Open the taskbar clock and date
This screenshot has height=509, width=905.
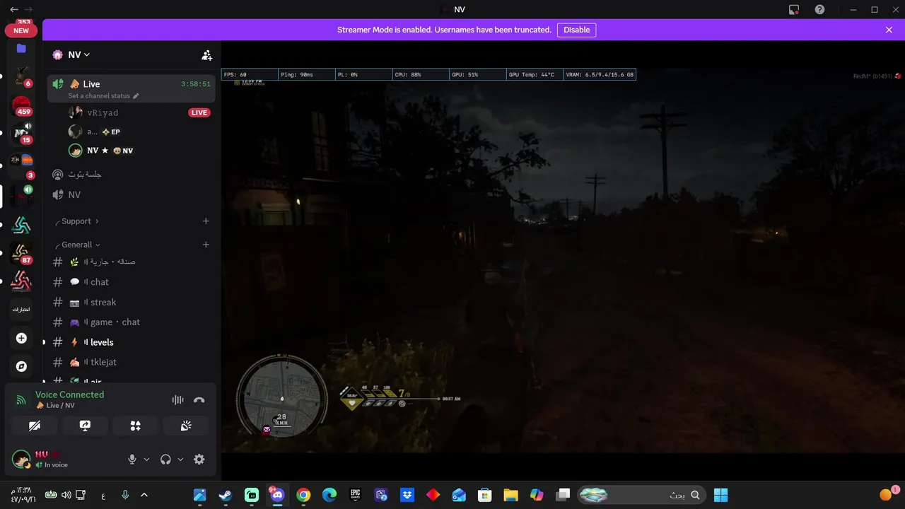[x=22, y=495]
